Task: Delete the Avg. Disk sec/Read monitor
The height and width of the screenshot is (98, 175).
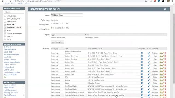Action: [165, 95]
